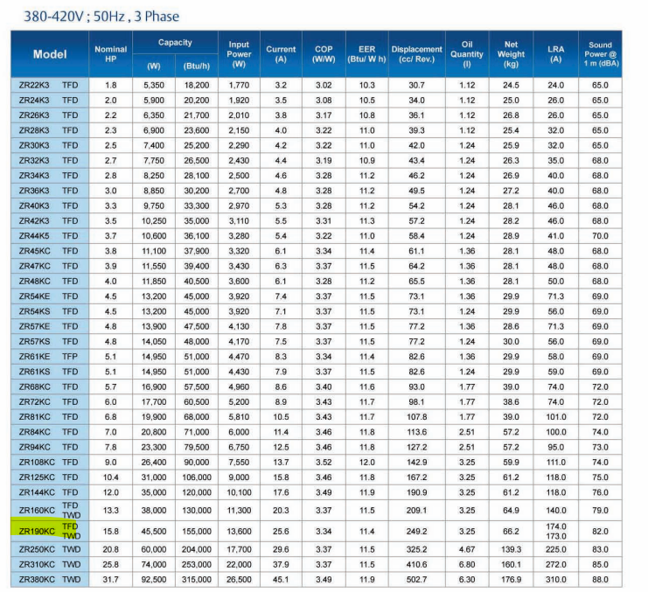Click the Net Weight (kg) header

coord(511,54)
